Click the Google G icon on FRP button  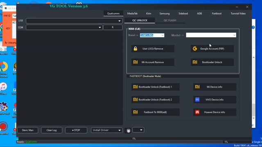click(x=195, y=49)
